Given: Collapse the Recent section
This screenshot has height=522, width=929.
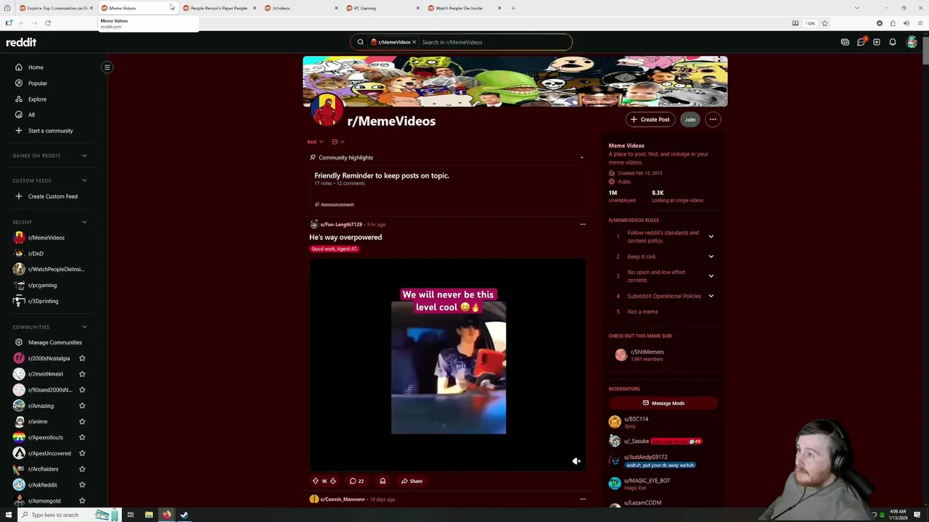Looking at the screenshot, I should (84, 222).
